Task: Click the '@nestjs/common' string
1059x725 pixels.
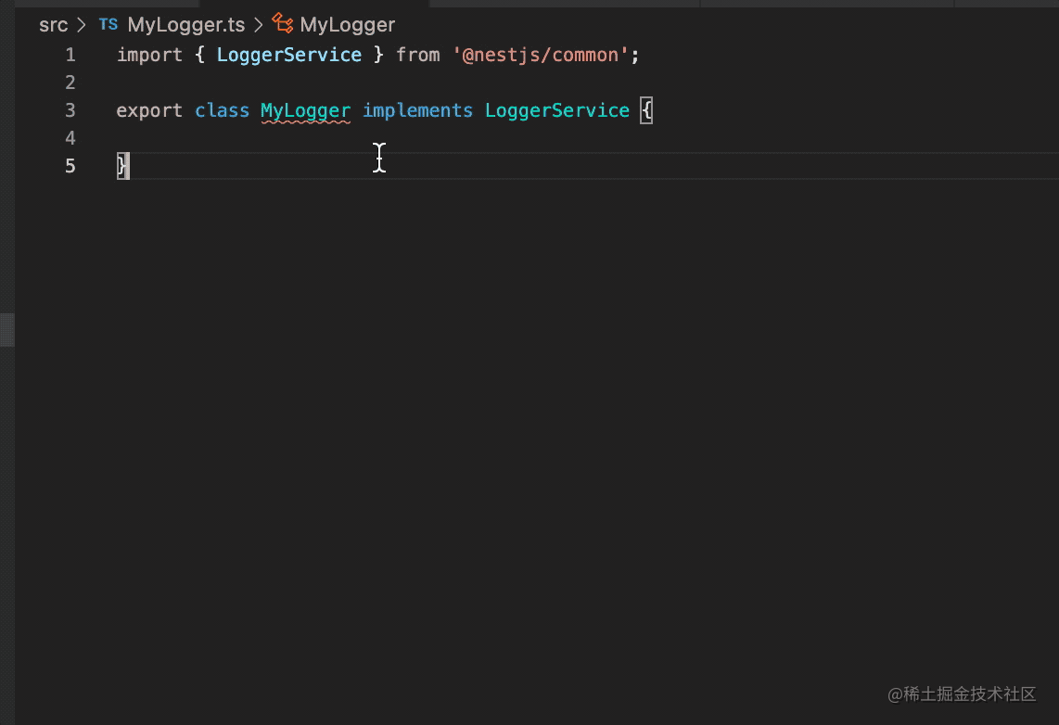Action: point(541,55)
